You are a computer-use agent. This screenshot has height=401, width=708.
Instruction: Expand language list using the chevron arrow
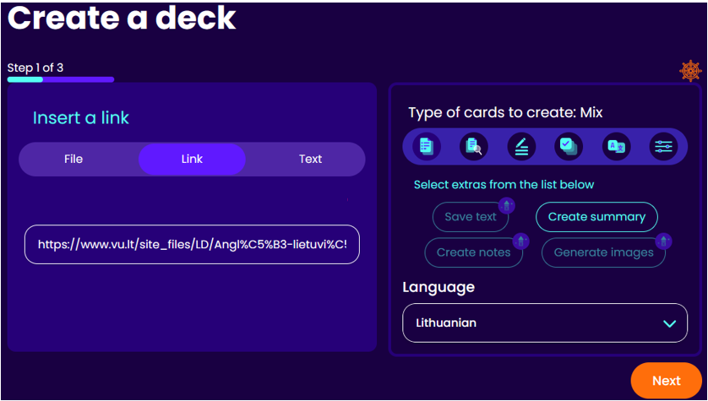670,324
